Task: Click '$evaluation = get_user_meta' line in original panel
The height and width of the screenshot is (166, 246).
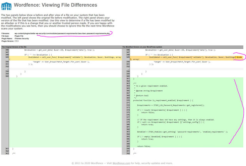Action: pos(59,50)
